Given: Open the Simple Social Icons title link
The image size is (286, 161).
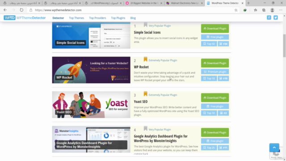Looking at the screenshot, I should (147, 32).
